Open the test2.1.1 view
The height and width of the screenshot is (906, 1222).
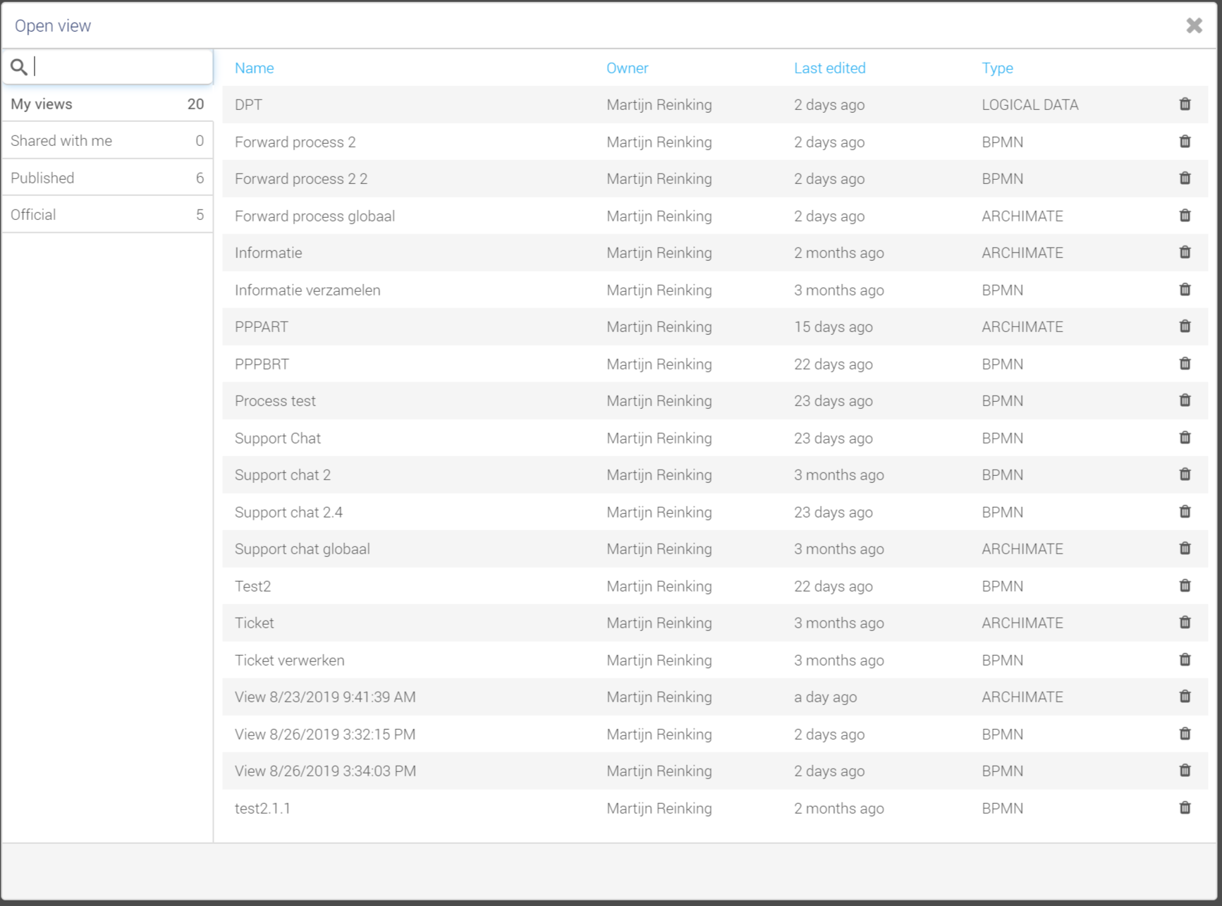(262, 808)
